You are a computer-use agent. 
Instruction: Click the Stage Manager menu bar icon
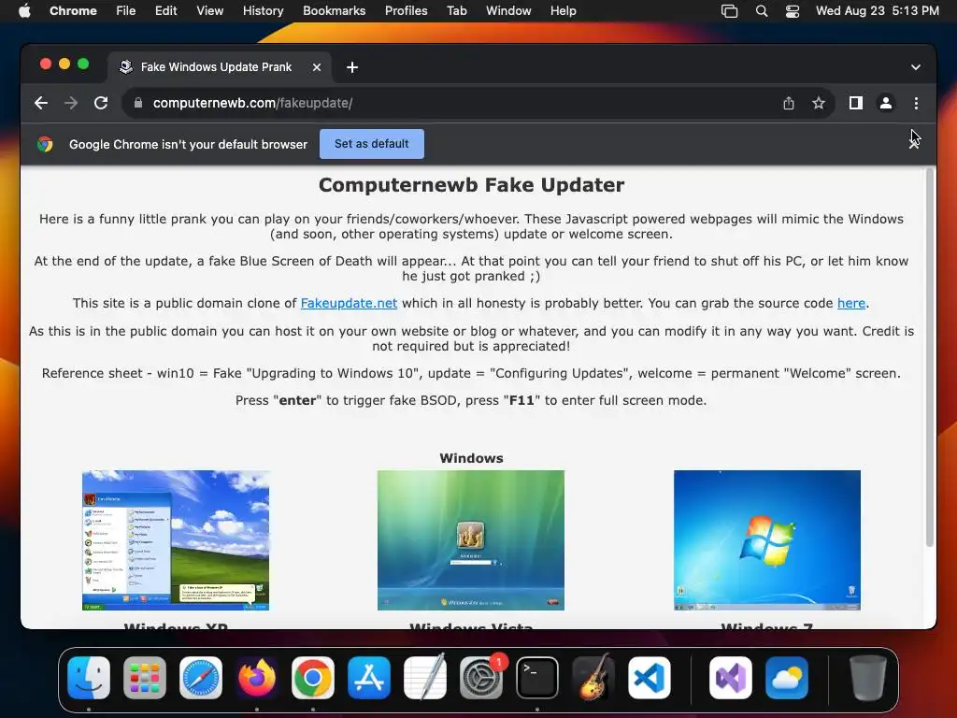[729, 11]
